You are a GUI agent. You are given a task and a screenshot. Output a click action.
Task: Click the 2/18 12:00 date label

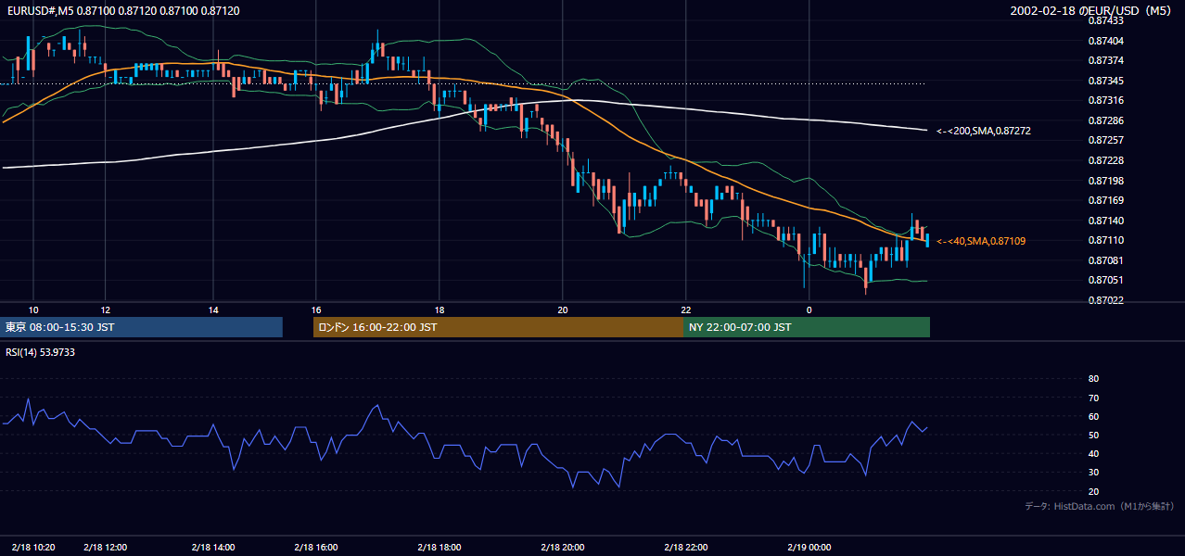(x=105, y=547)
